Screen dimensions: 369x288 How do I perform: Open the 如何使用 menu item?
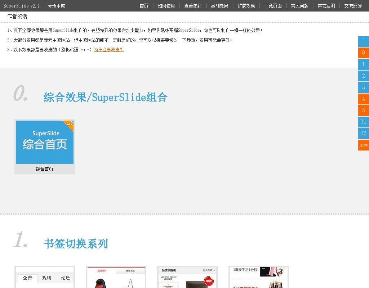point(166,6)
